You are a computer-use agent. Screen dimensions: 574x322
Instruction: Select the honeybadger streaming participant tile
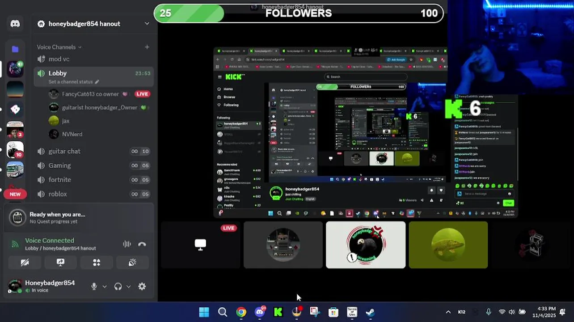tap(366, 245)
